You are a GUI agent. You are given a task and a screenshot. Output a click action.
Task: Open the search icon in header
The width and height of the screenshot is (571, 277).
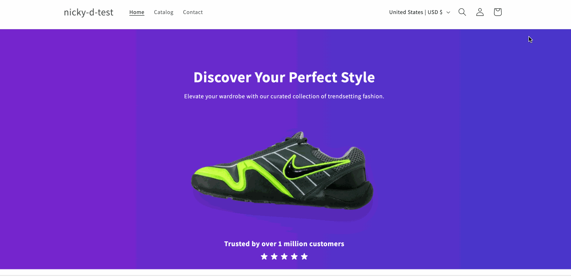pyautogui.click(x=462, y=12)
